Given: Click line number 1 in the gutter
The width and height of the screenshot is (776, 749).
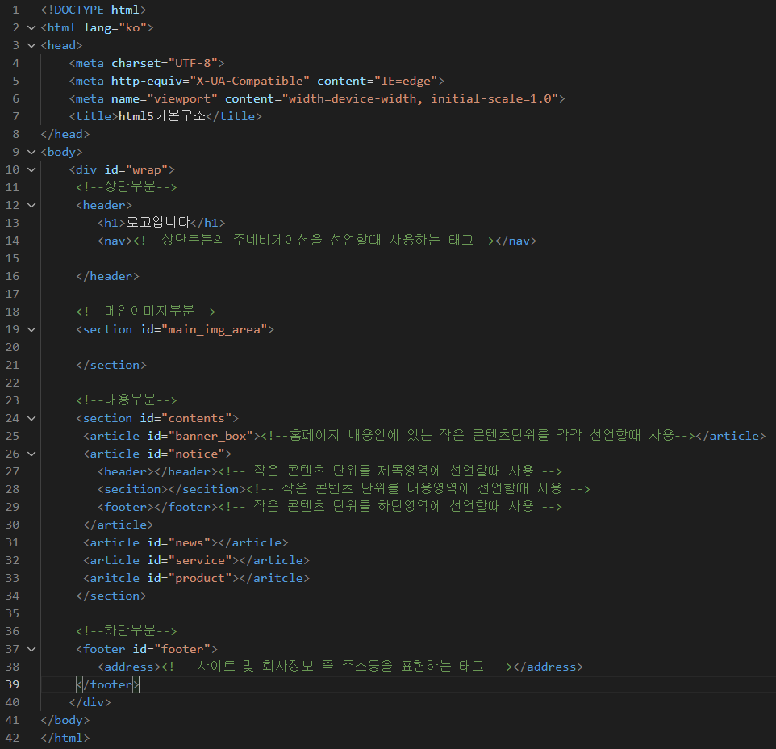Looking at the screenshot, I should click(16, 10).
